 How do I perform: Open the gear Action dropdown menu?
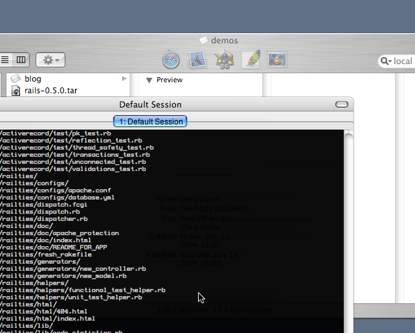click(50, 60)
